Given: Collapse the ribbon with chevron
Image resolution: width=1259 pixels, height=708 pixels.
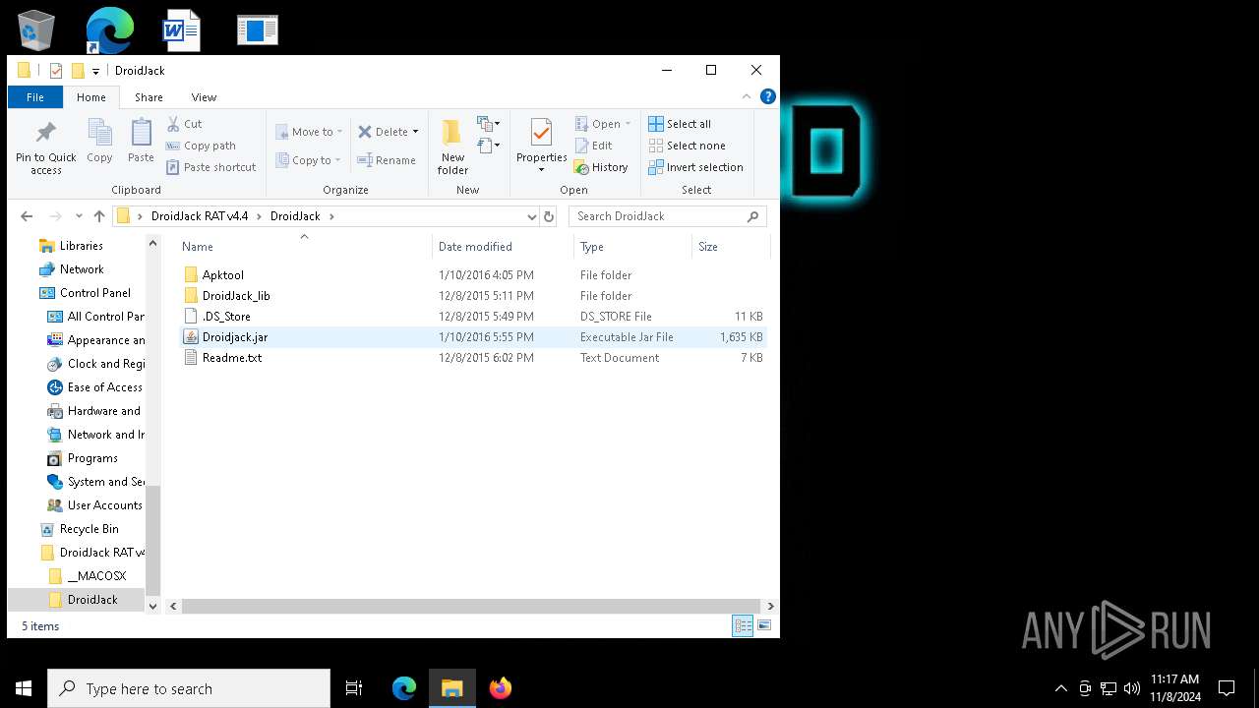Looking at the screenshot, I should 747,96.
